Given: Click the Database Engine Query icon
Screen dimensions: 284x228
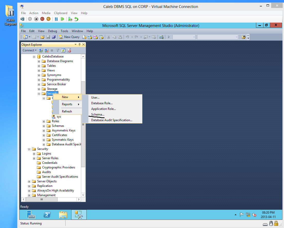Looking at the screenshot, I should pyautogui.click(x=84, y=37).
